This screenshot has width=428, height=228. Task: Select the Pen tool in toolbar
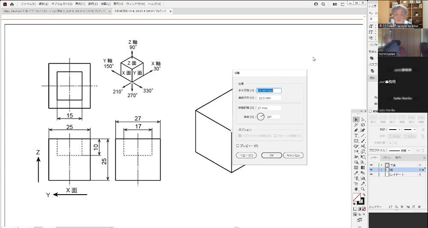[x=356, y=130]
